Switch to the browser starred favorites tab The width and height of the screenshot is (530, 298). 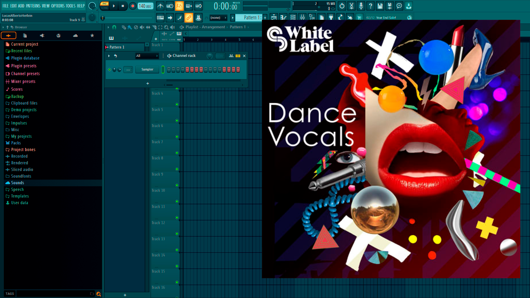pos(92,36)
